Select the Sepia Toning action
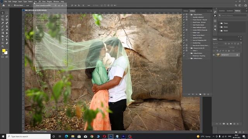The image size is (248, 139). pos(198,35)
